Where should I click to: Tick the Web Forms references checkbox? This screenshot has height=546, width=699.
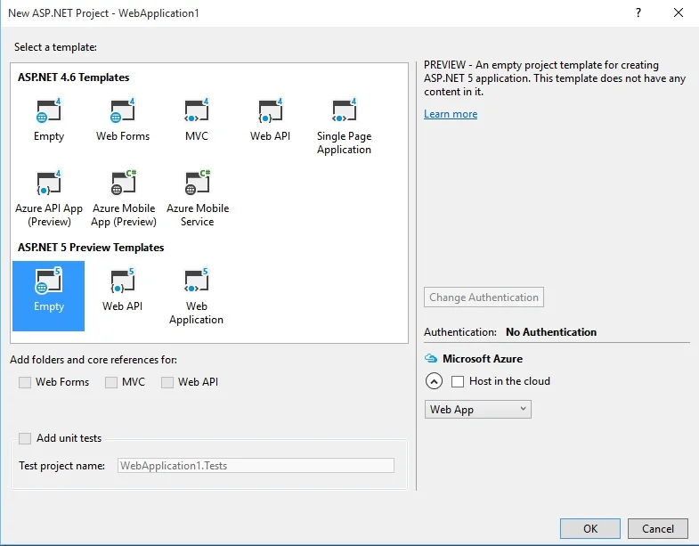[x=25, y=382]
